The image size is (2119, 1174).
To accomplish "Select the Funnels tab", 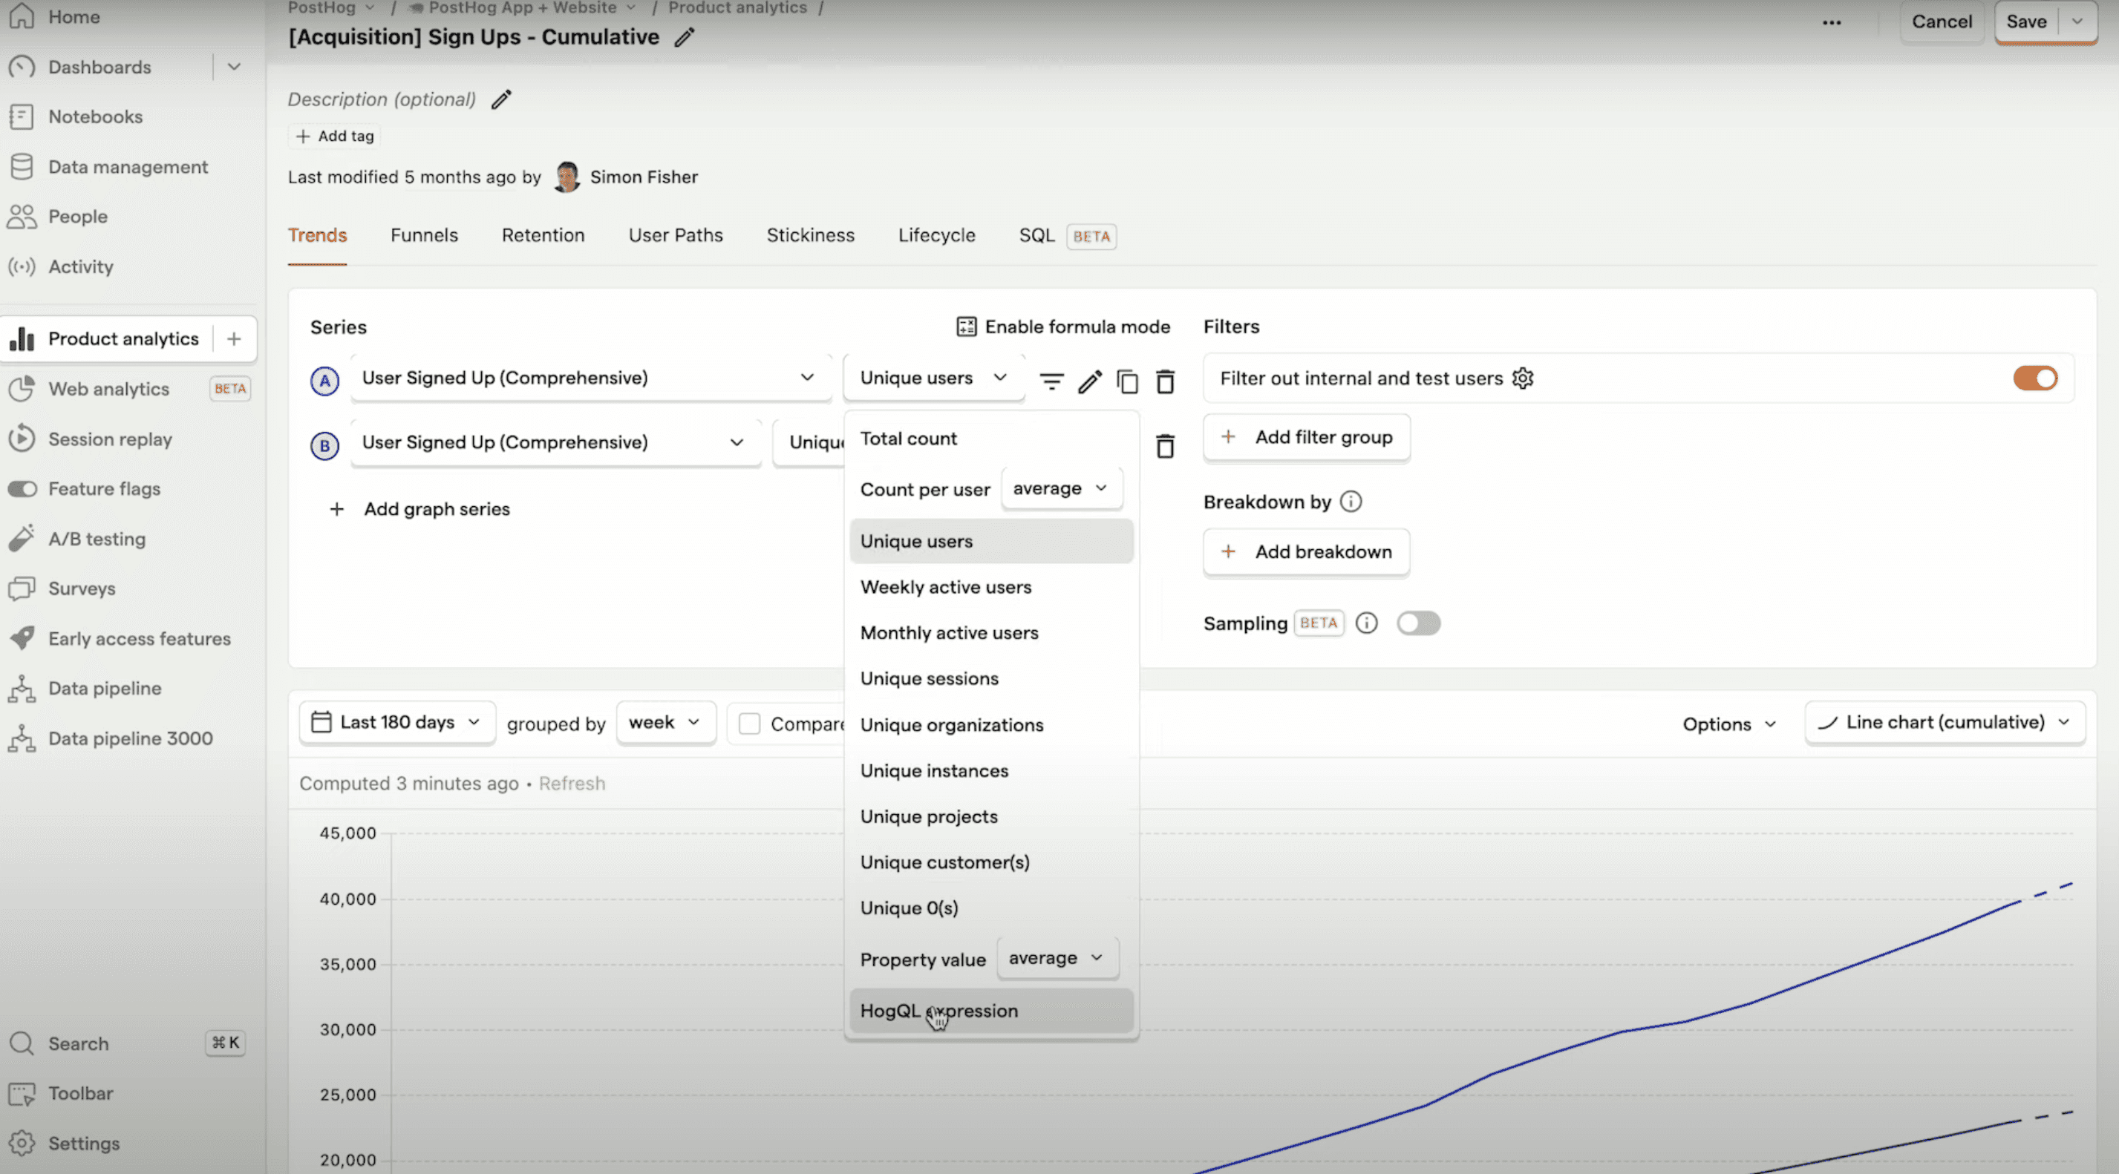I will pyautogui.click(x=424, y=236).
